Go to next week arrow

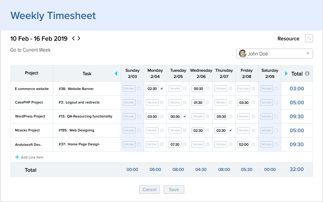(x=79, y=38)
